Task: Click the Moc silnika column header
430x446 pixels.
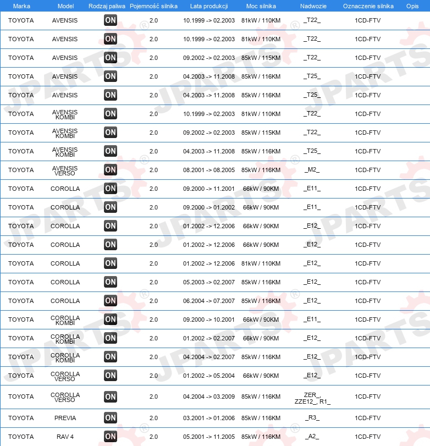Action: coord(261,6)
